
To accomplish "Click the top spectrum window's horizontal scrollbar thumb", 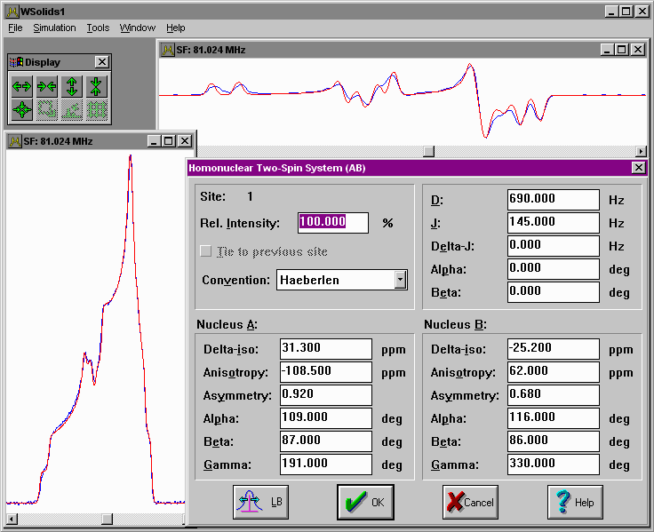I will 428,152.
